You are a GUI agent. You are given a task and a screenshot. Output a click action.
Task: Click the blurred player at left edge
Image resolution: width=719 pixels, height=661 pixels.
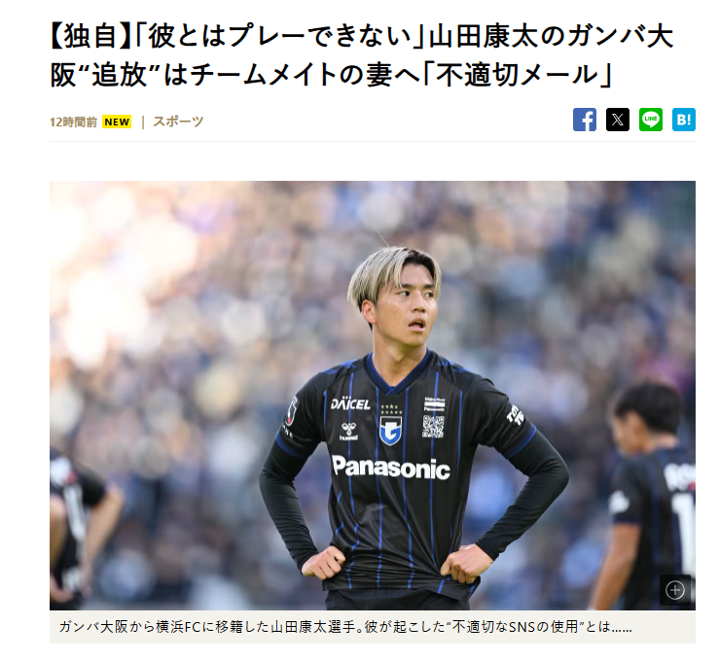pos(76,527)
